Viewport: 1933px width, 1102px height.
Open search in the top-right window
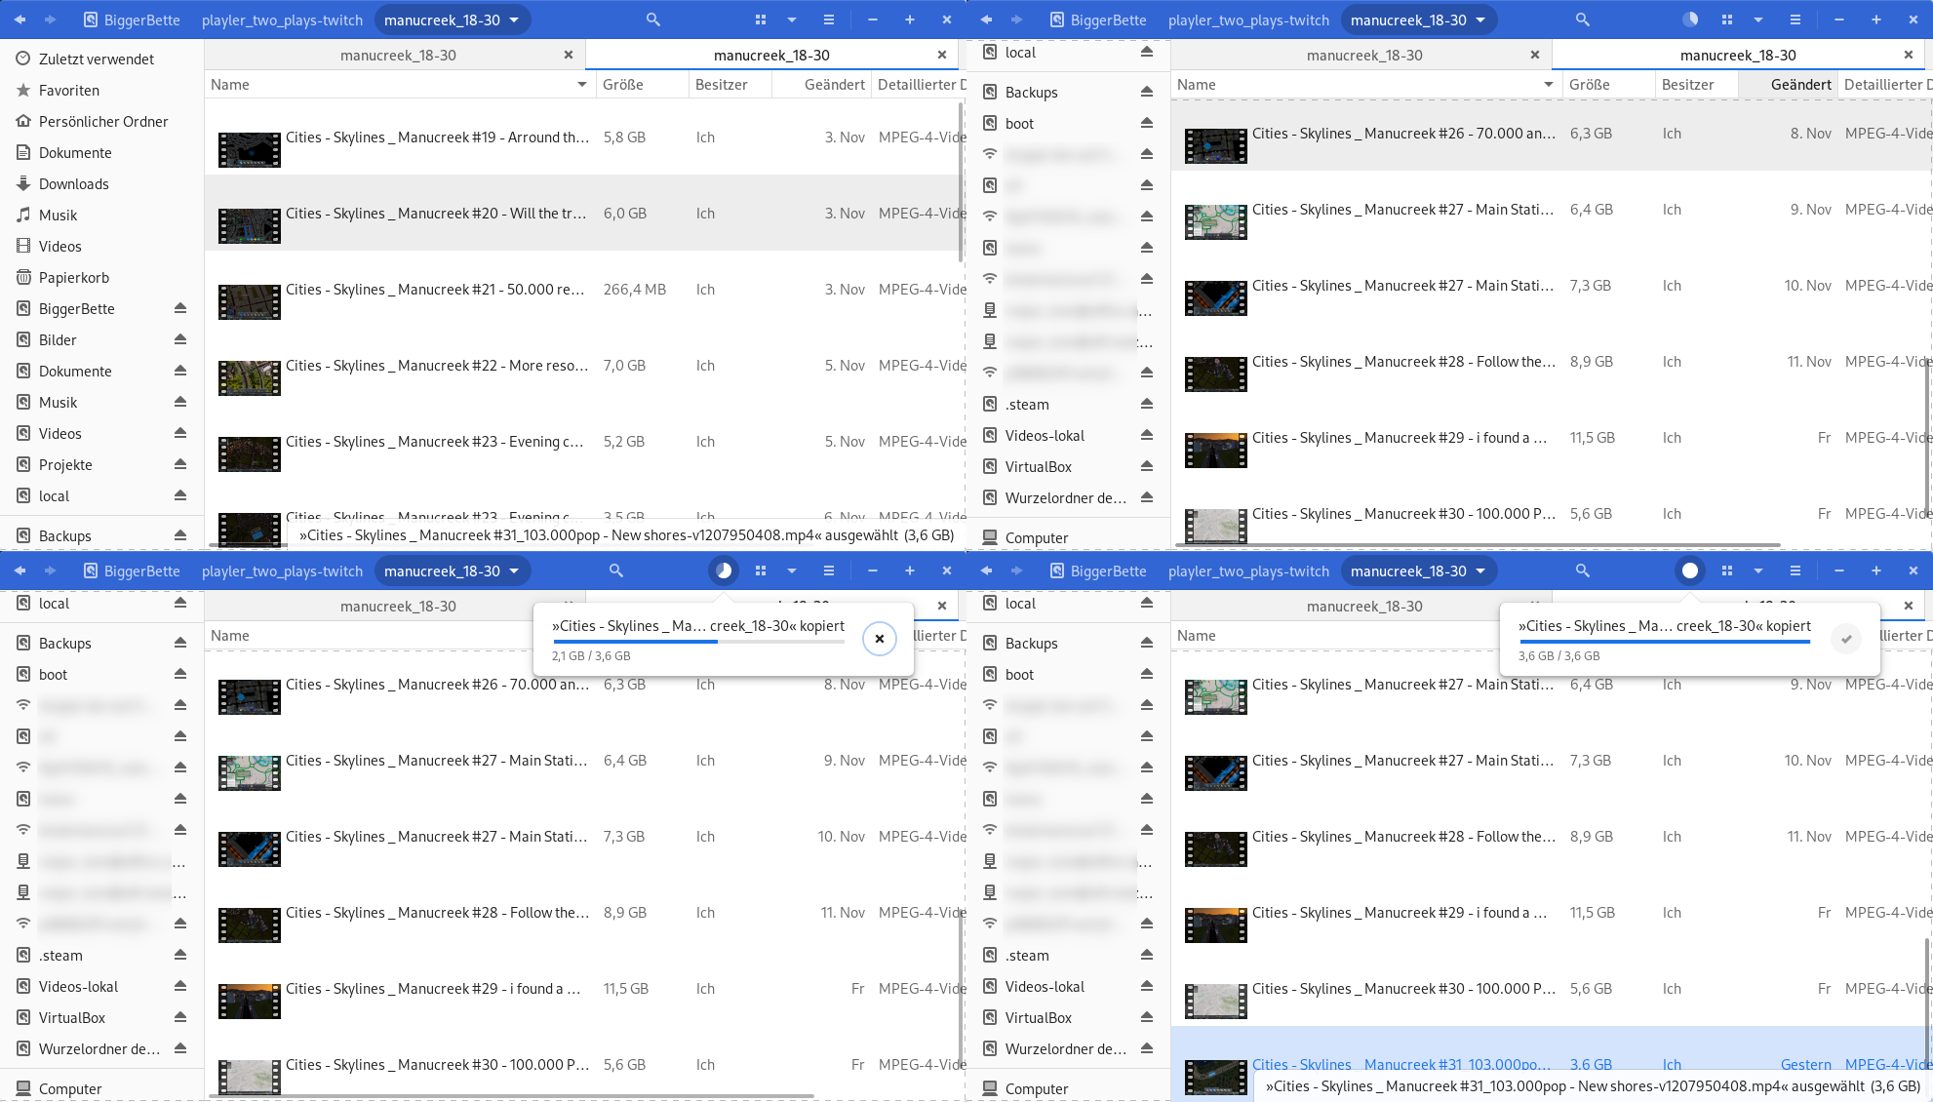(1583, 20)
